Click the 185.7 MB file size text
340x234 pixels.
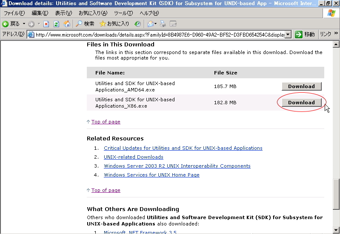(x=225, y=86)
